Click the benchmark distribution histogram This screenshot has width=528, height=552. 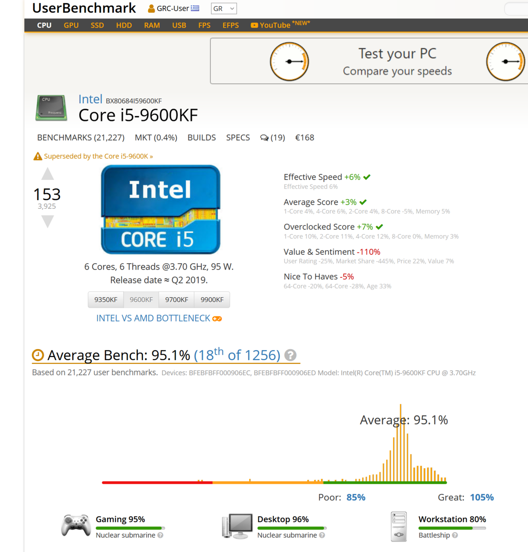pos(274,444)
